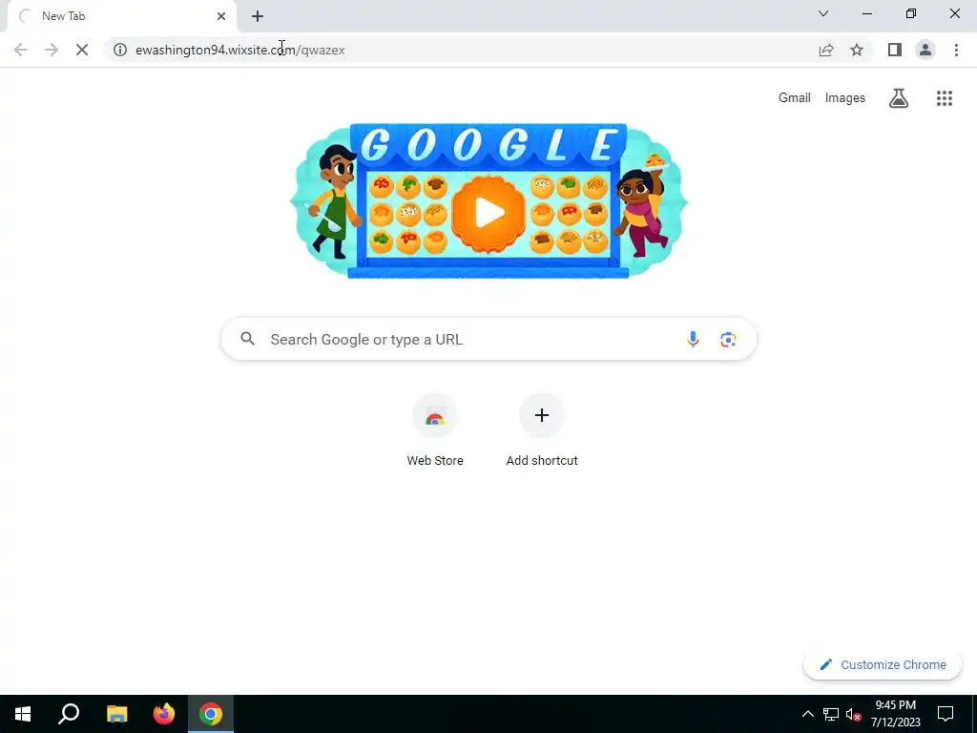Image resolution: width=977 pixels, height=733 pixels.
Task: Expand the tab search chevron
Action: click(823, 13)
